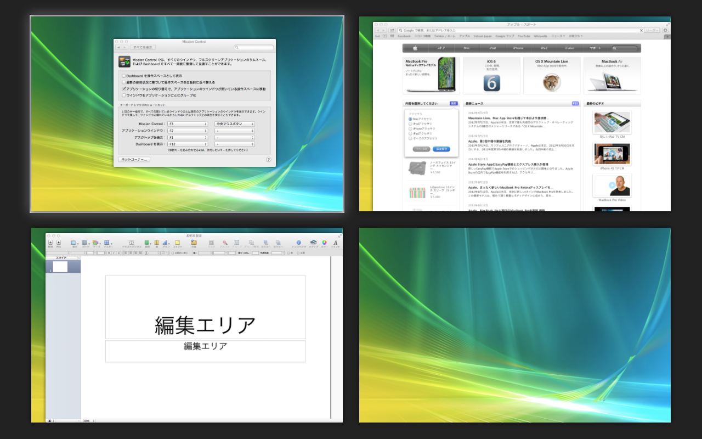The image size is (702, 439).
Task: Click the iOS 6 icon on Apple page
Action: [x=491, y=83]
